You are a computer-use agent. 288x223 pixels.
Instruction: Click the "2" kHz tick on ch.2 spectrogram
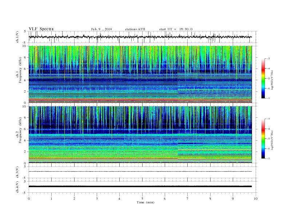pos(25,152)
